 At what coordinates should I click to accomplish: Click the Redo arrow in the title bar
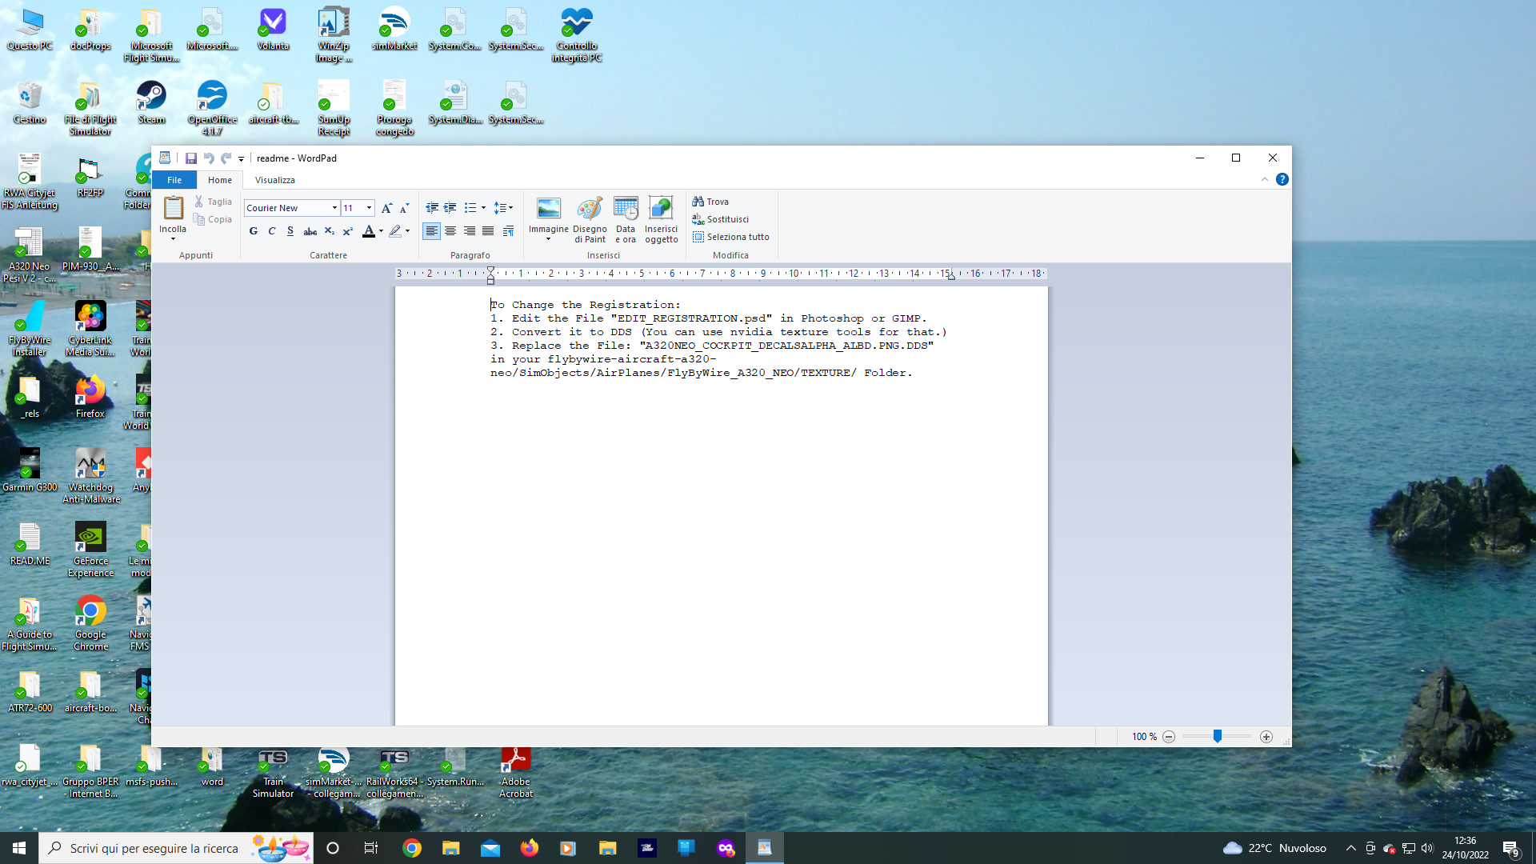pyautogui.click(x=226, y=158)
